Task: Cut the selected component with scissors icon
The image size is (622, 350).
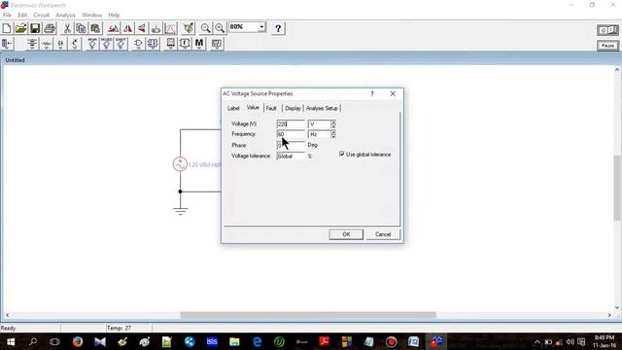Action: point(67,28)
